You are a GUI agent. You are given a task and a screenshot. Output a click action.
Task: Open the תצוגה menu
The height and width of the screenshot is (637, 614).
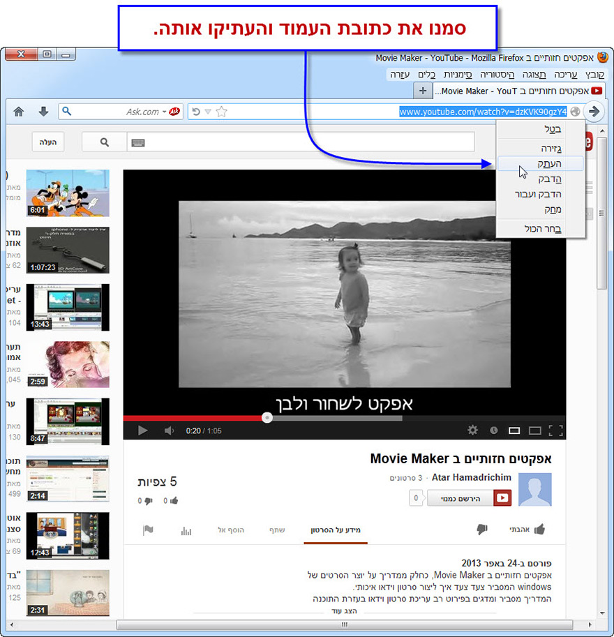click(534, 75)
